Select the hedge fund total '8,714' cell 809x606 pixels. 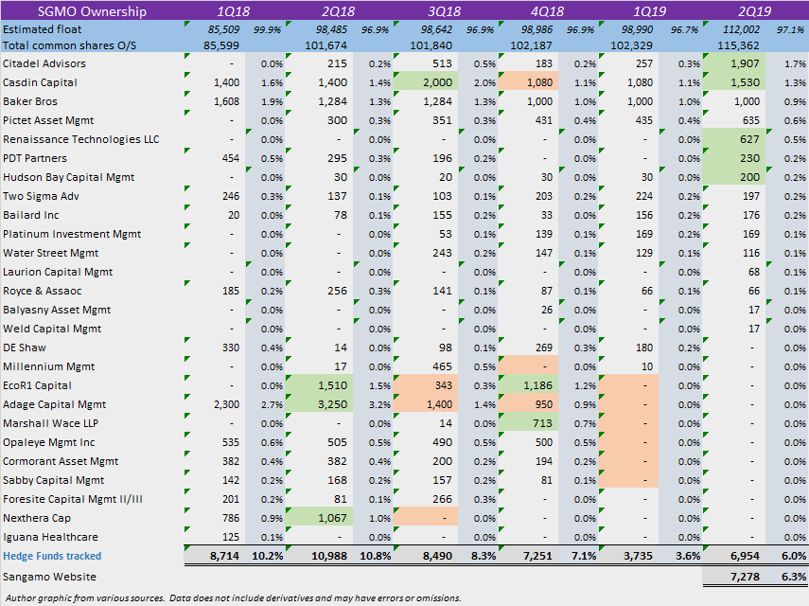coord(224,556)
